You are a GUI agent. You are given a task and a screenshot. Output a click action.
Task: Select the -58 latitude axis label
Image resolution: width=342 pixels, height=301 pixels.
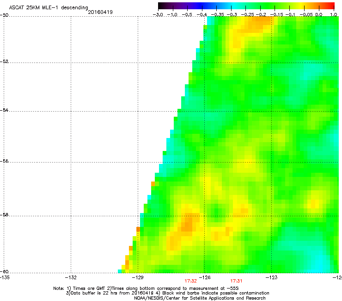[4, 215]
